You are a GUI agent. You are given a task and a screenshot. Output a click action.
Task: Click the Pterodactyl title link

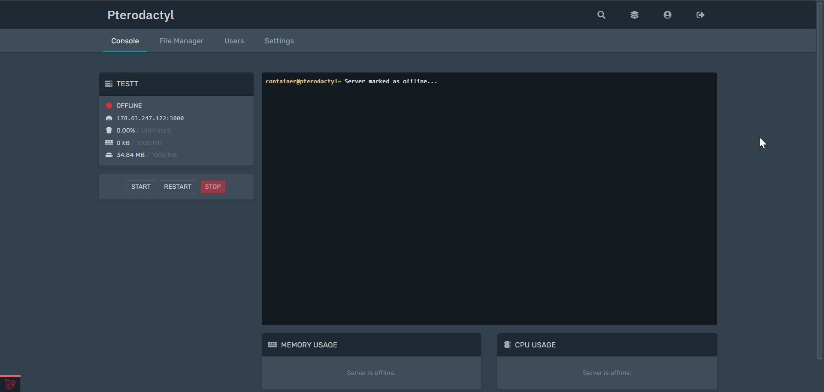140,15
